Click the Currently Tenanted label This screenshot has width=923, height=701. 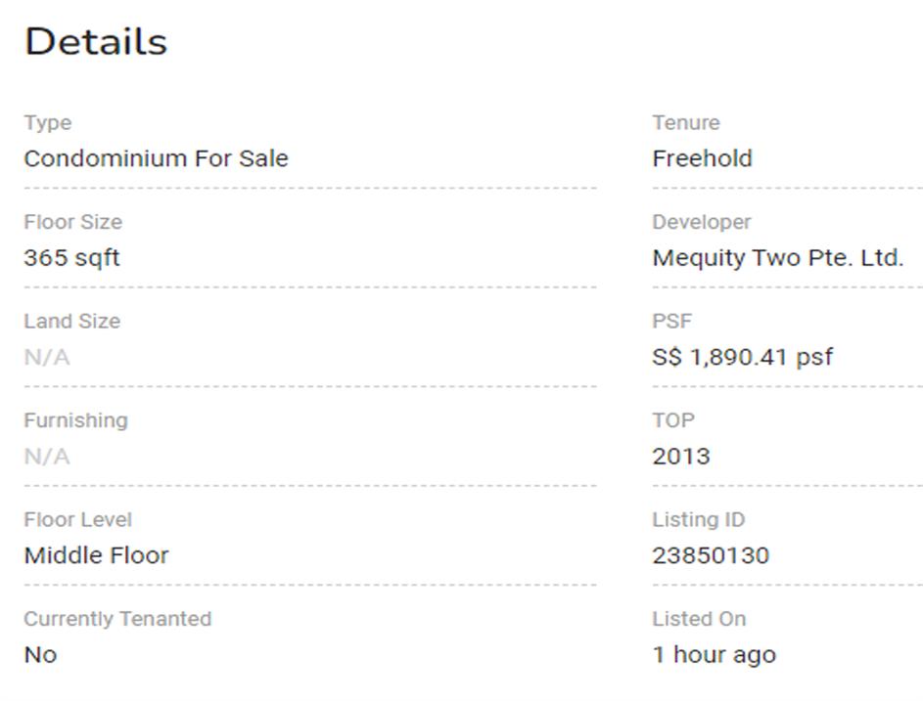117,619
